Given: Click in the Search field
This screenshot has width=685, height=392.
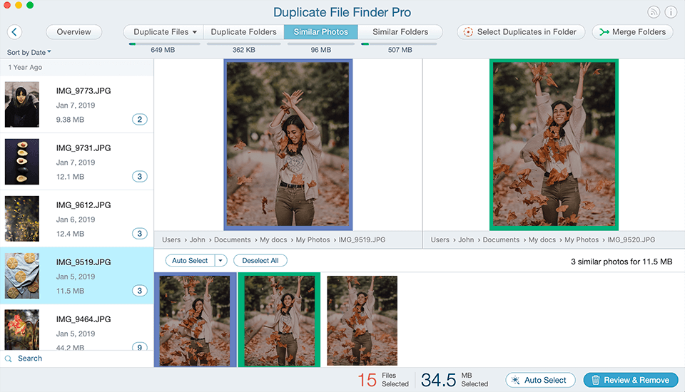Looking at the screenshot, I should (77, 359).
